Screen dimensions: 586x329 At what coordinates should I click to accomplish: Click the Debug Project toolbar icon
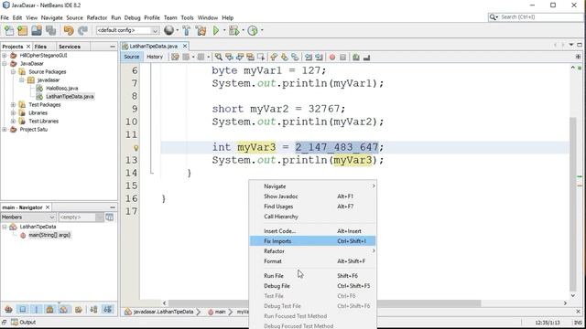pos(234,30)
